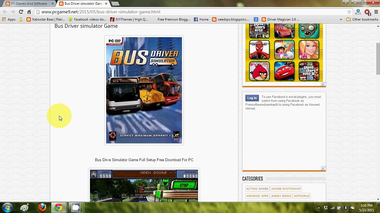380x213 pixels.
Task: Open the Apps shortcut in bookmarks bar
Action: click(9, 20)
